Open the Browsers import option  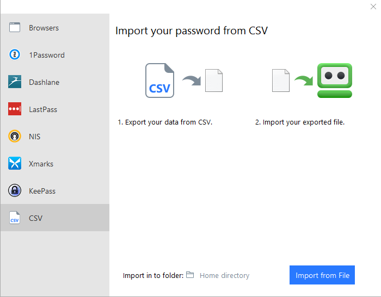[55, 27]
